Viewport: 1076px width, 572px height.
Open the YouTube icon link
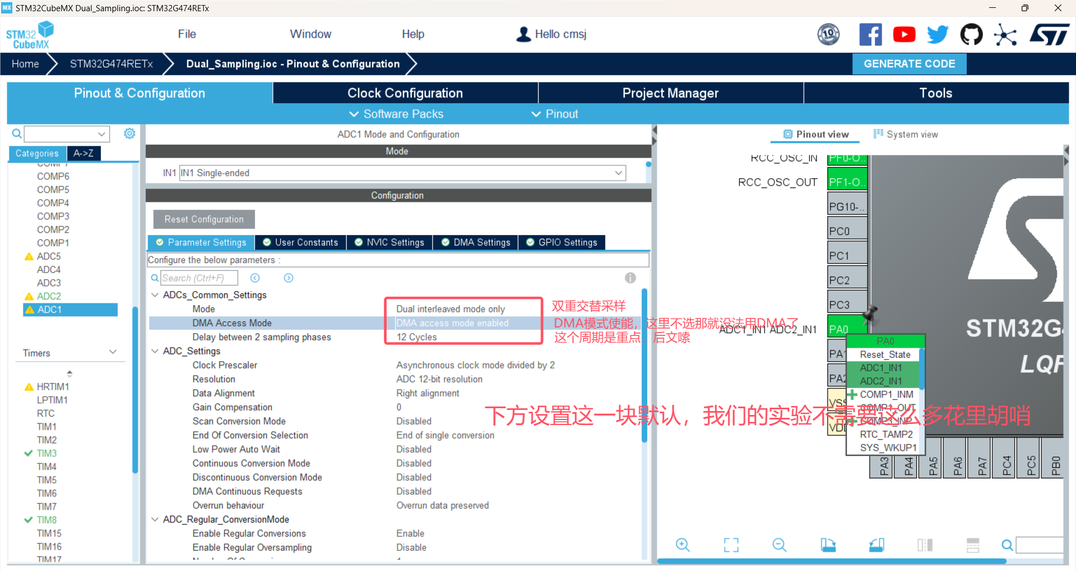click(904, 35)
